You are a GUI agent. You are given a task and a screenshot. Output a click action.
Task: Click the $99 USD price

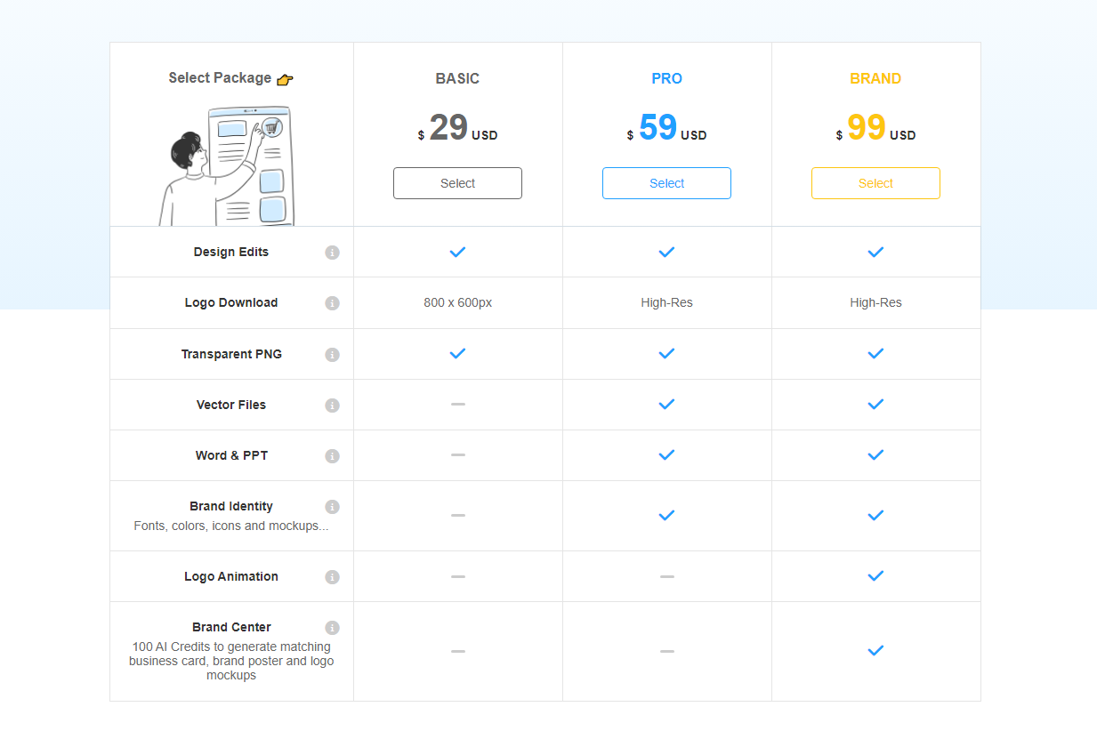(x=875, y=128)
